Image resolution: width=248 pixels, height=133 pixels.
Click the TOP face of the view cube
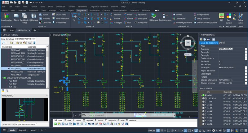tap(187, 43)
